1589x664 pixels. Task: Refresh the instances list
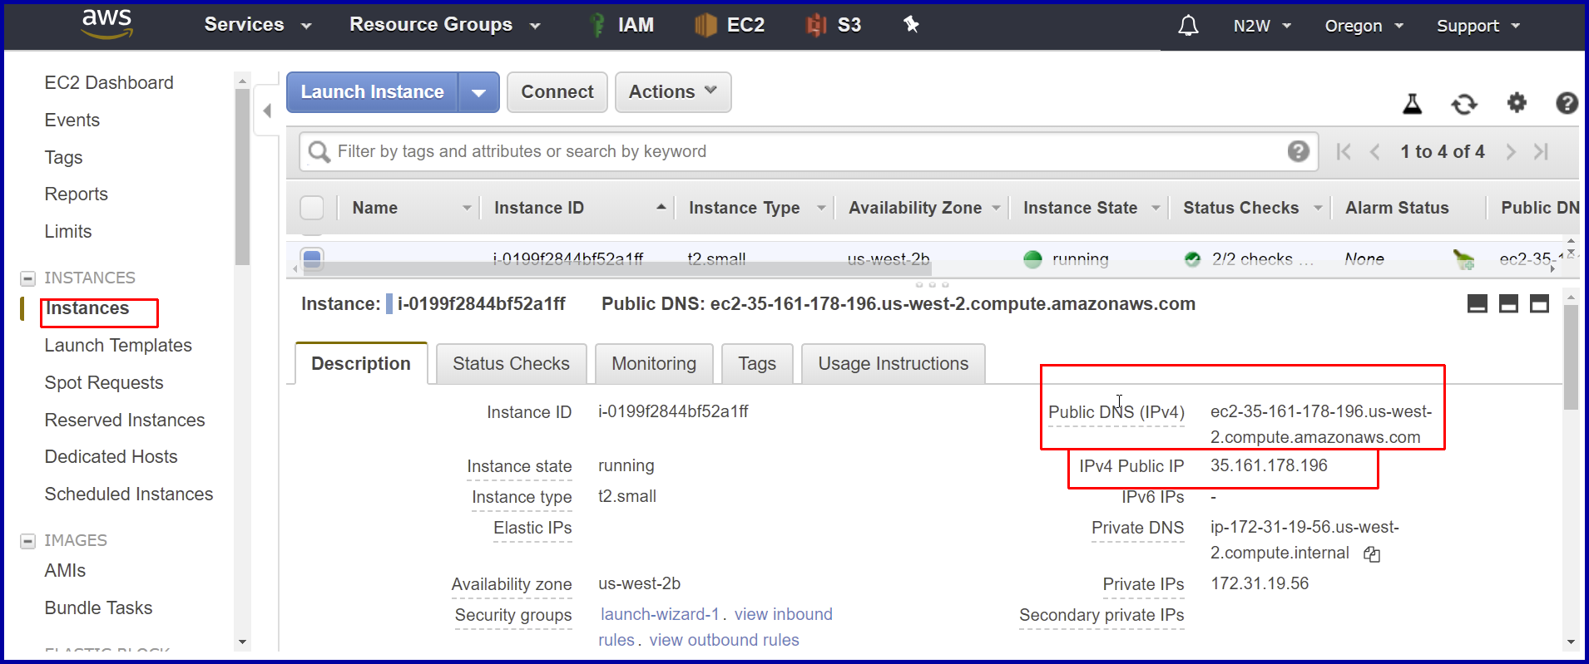[x=1464, y=103]
